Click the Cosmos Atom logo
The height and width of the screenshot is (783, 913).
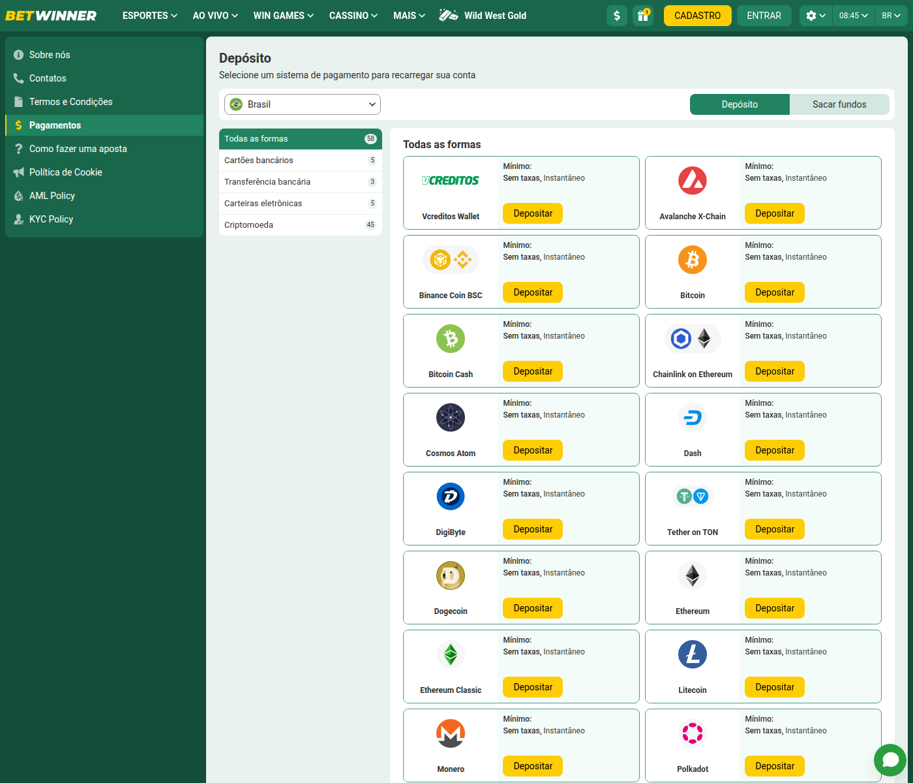[451, 418]
